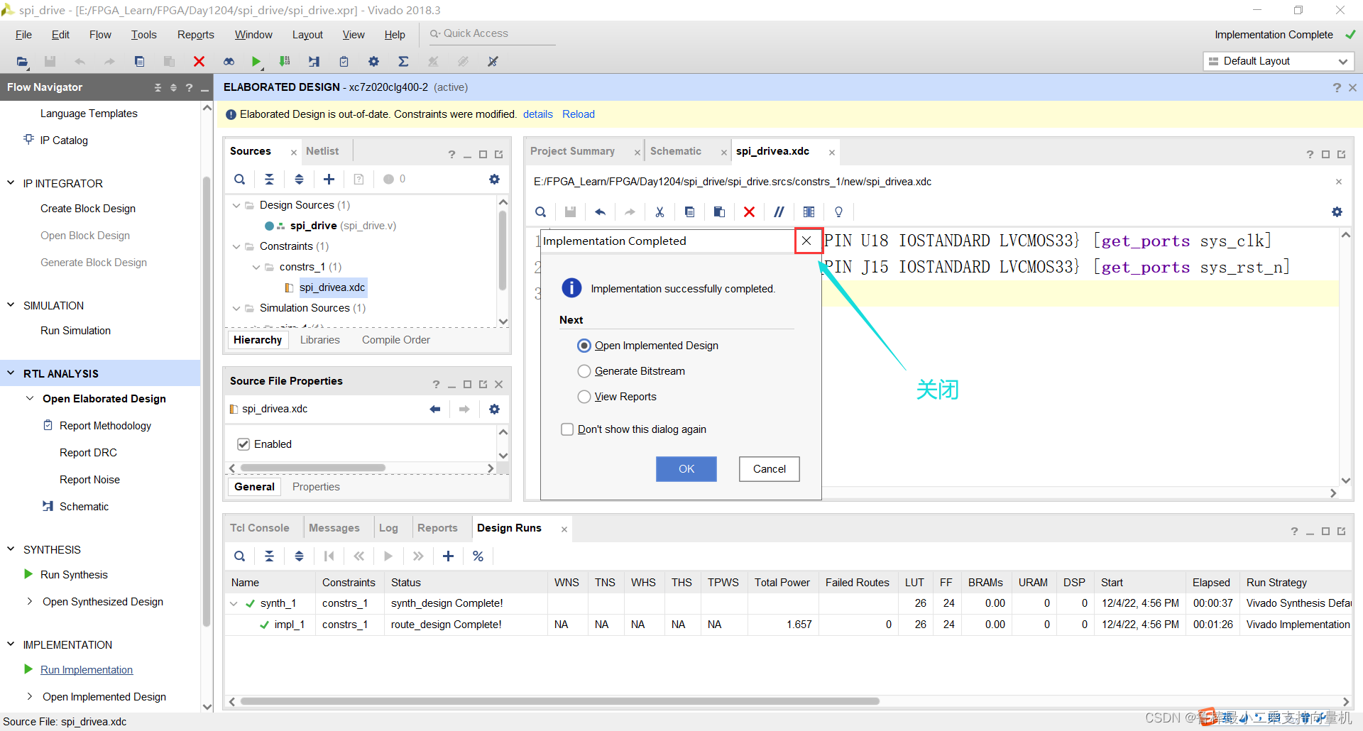
Task: Click the red X cancel icon in main toolbar
Action: click(x=199, y=62)
